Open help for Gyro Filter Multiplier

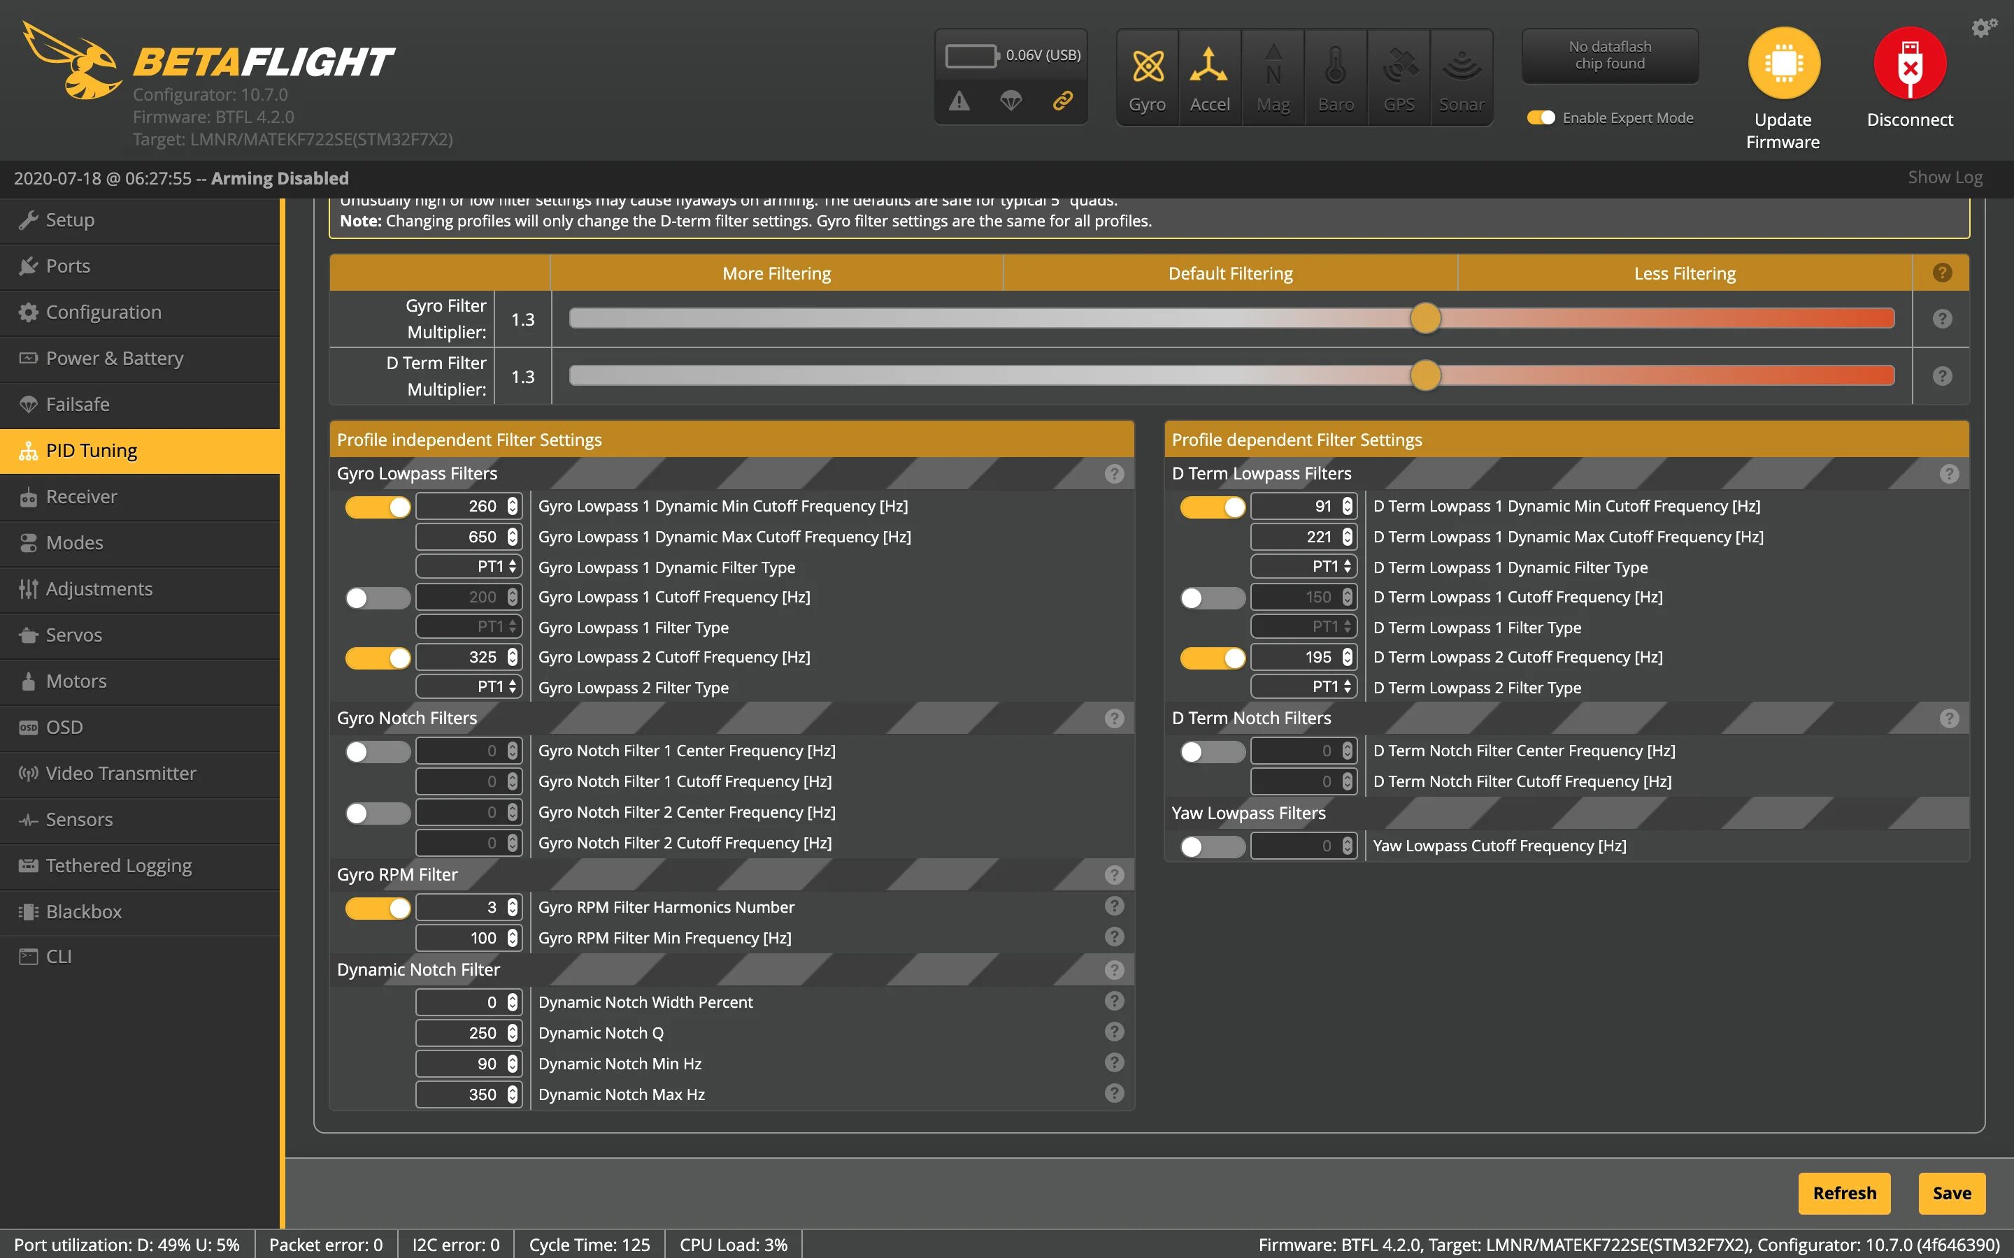click(1941, 319)
